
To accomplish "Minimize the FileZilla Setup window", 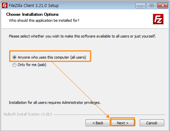I will click(x=140, y=6).
